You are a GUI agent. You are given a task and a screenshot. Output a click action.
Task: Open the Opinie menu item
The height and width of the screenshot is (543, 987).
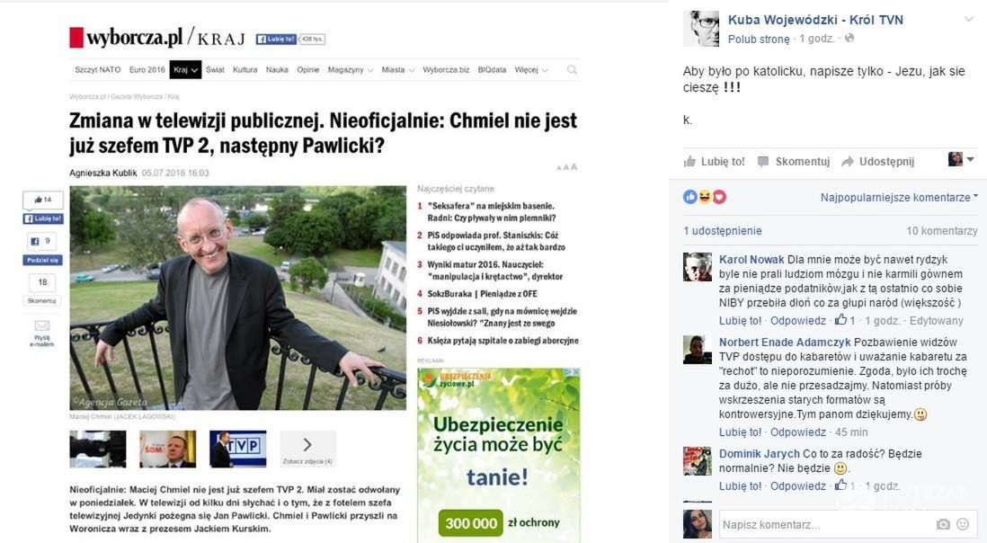[307, 70]
